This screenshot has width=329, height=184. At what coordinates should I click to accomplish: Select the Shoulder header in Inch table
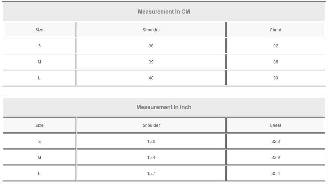click(151, 125)
